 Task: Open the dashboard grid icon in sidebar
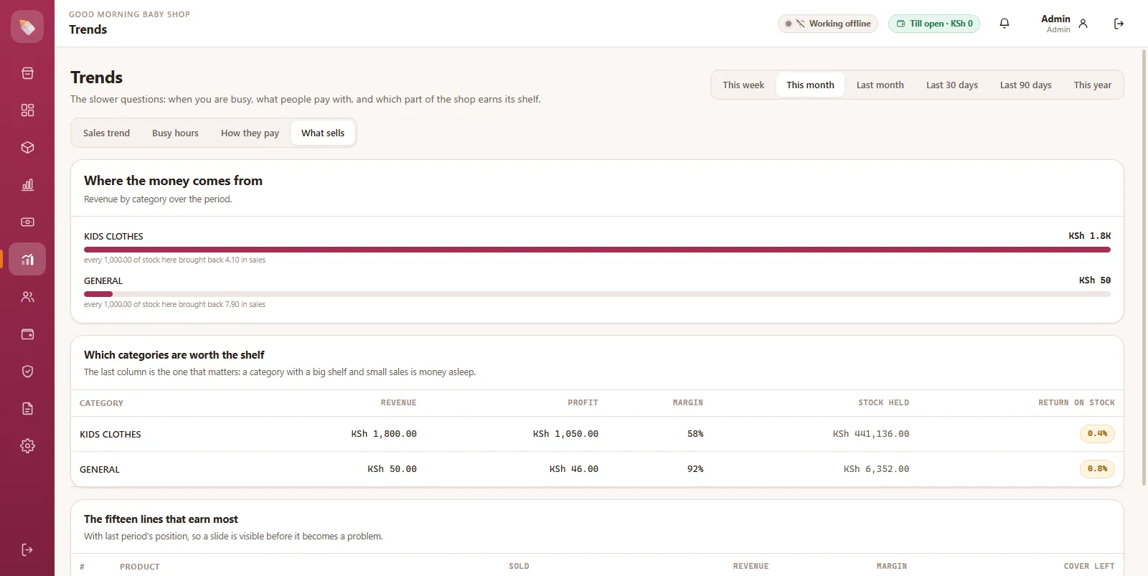[27, 110]
